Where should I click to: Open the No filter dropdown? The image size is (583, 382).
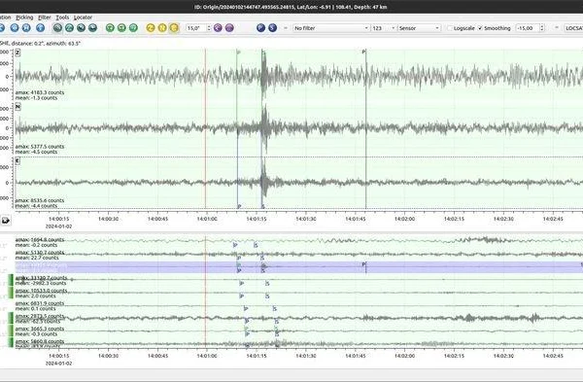point(330,28)
